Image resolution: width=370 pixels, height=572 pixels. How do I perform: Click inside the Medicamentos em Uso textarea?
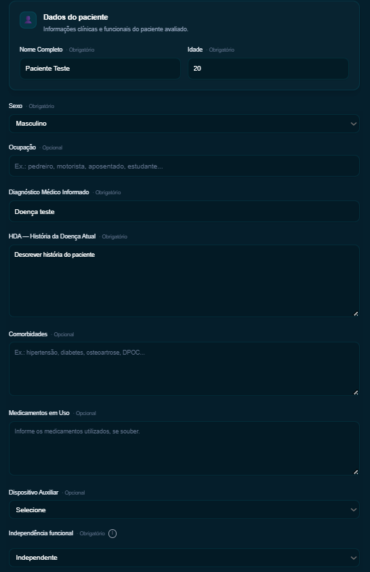point(184,448)
